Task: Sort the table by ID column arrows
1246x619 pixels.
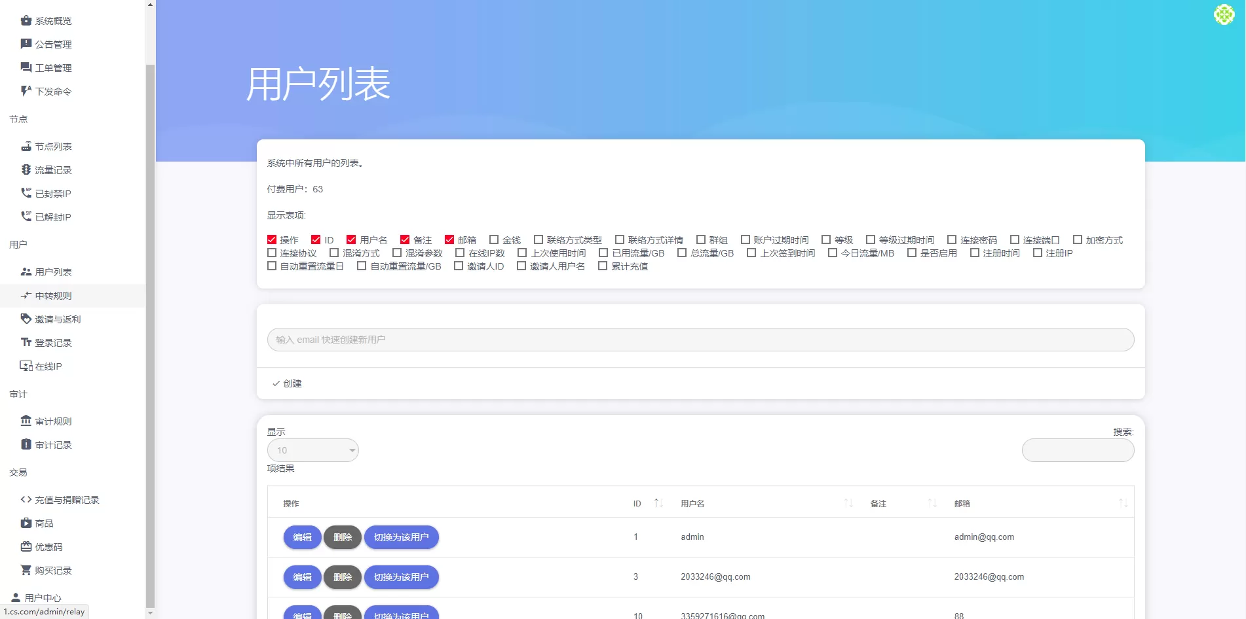Action: coord(658,503)
